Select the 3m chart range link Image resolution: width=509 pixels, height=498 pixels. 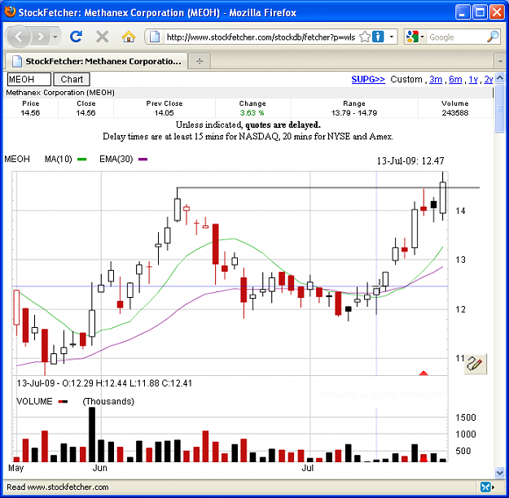tap(436, 79)
